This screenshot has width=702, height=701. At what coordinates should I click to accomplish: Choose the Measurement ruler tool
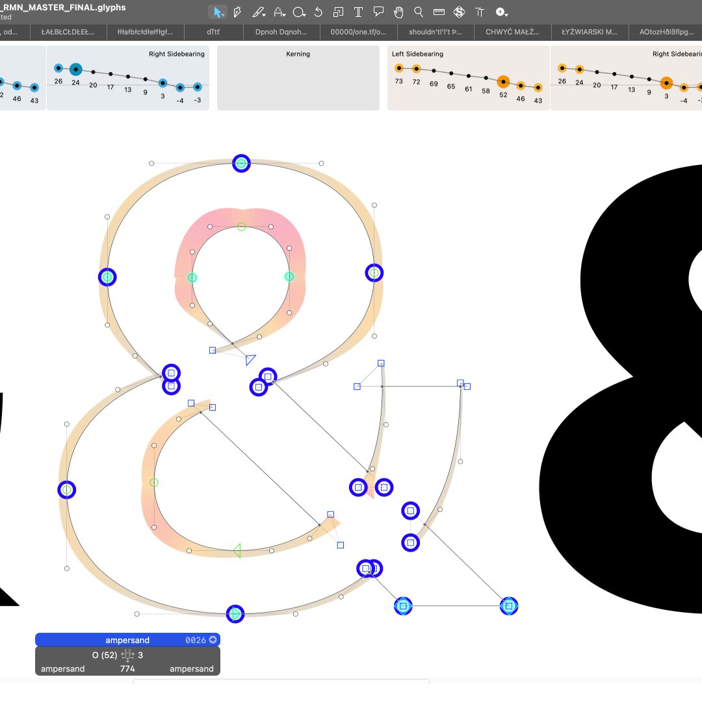(439, 12)
